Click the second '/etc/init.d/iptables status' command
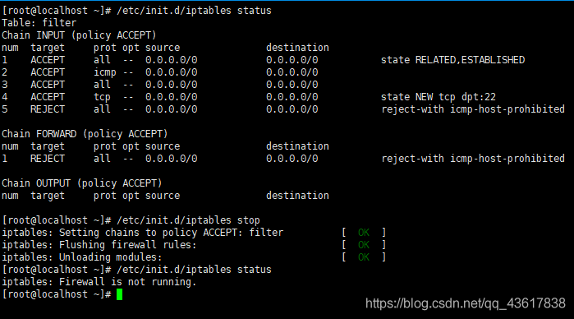The width and height of the screenshot is (574, 319). [194, 270]
